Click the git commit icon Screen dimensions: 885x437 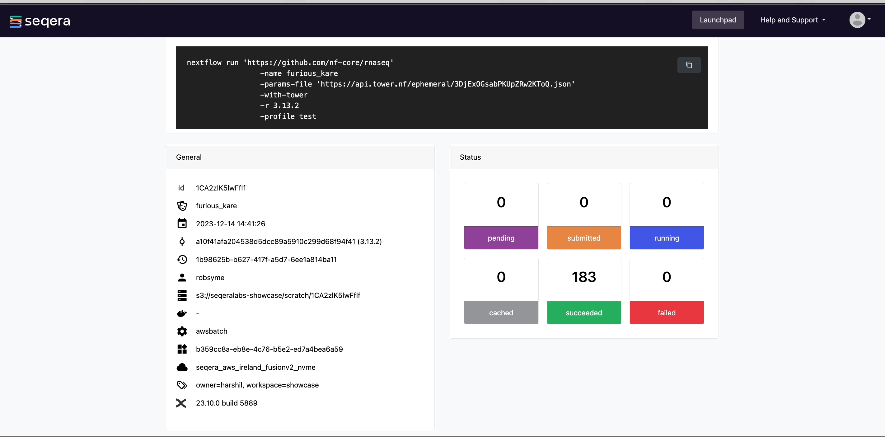182,242
